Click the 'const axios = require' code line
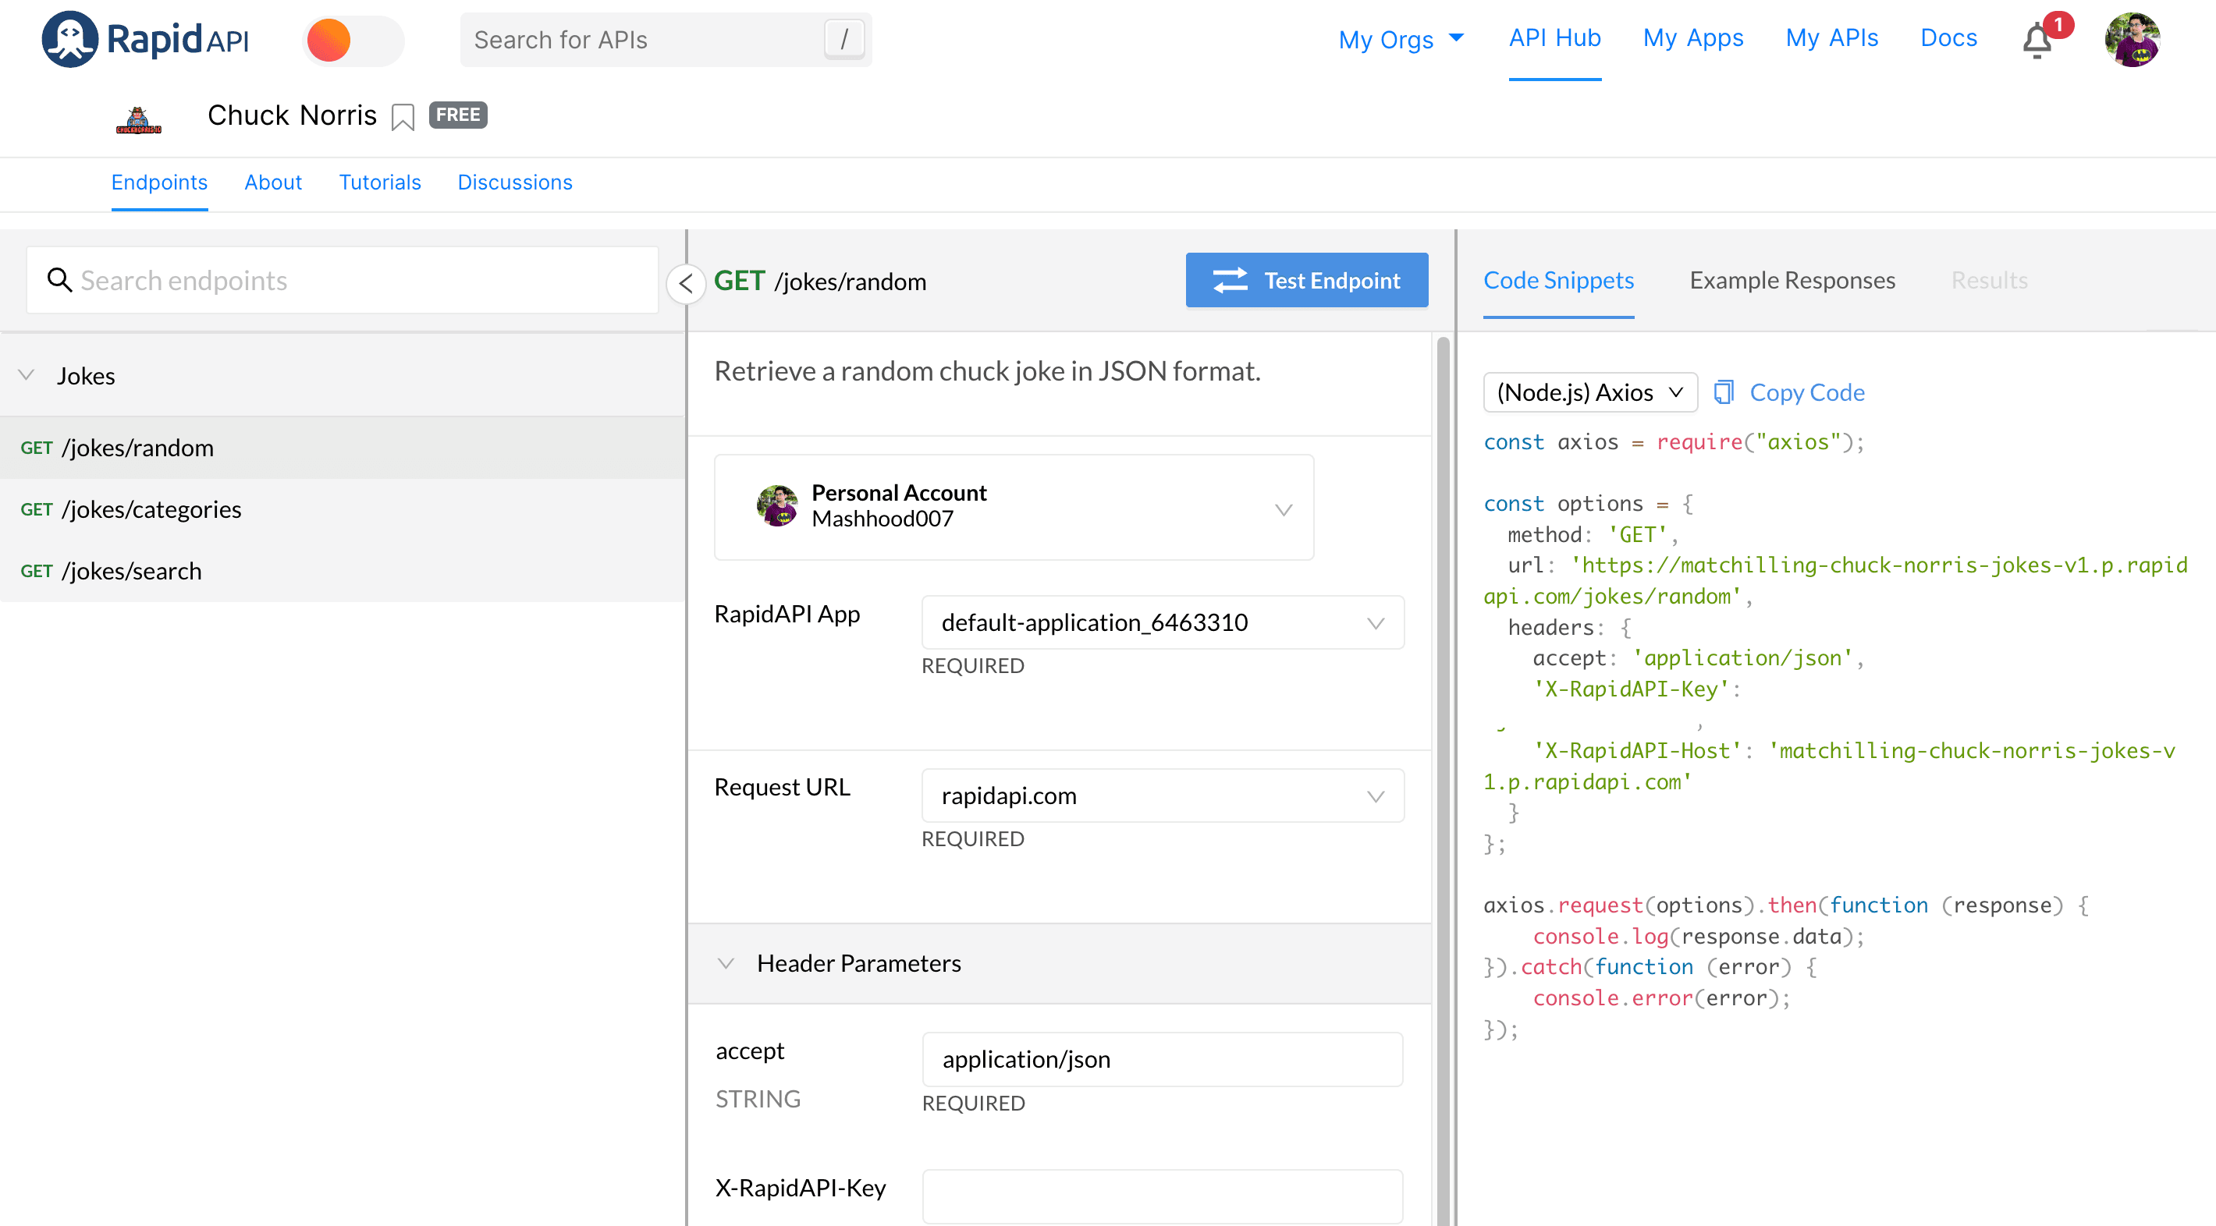The image size is (2216, 1226). 1673,441
